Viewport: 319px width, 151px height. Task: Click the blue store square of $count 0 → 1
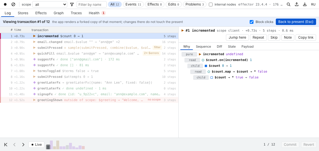pos(206,66)
